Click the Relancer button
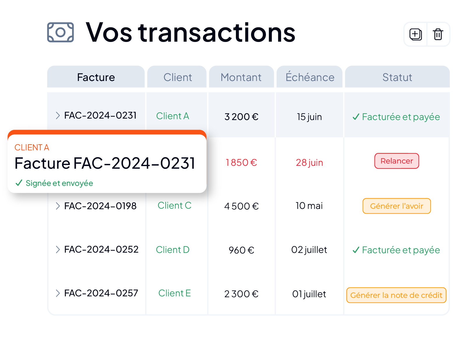 click(397, 161)
